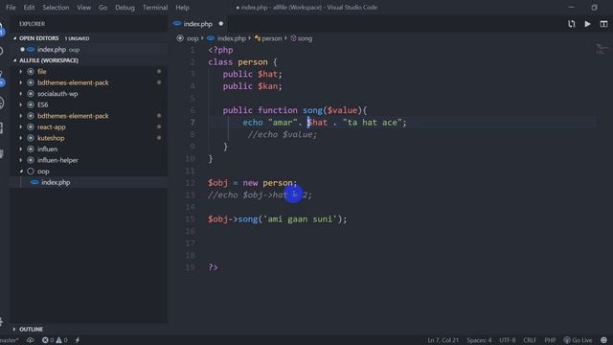Click the person class breadcrumb
The height and width of the screenshot is (345, 613).
[272, 38]
